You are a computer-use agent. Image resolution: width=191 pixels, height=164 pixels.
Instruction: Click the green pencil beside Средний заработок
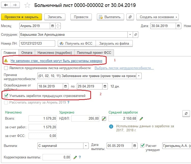click(141, 118)
